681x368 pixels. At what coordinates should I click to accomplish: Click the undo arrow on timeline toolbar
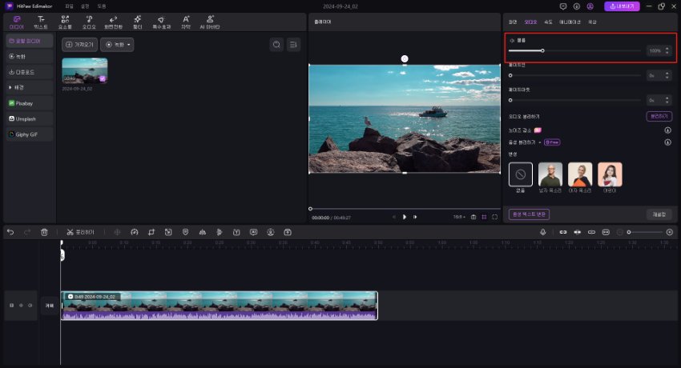tap(10, 232)
